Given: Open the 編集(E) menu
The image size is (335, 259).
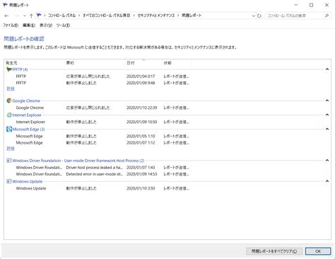Looking at the screenshot, I should (x=29, y=25).
